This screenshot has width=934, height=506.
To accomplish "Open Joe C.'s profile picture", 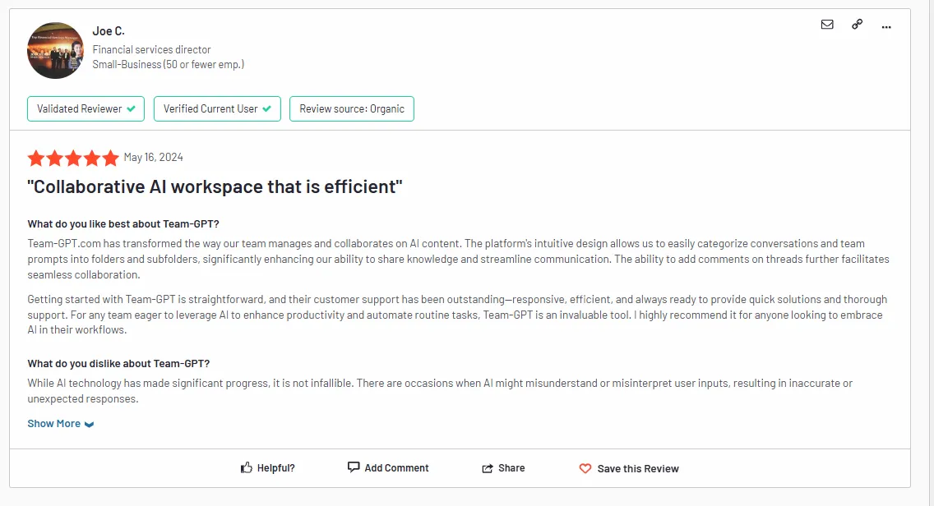I will pyautogui.click(x=55, y=51).
